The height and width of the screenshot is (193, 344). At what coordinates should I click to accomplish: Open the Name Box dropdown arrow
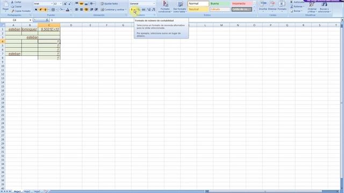(x=30, y=20)
